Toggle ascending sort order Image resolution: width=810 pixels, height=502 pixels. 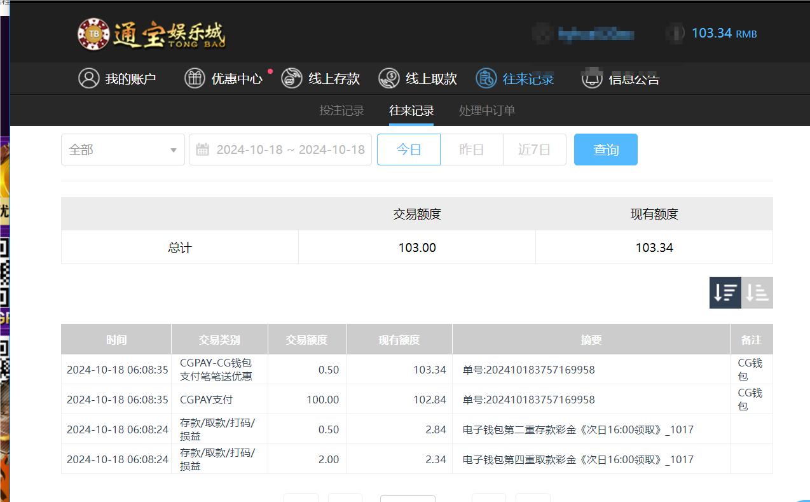click(x=757, y=292)
